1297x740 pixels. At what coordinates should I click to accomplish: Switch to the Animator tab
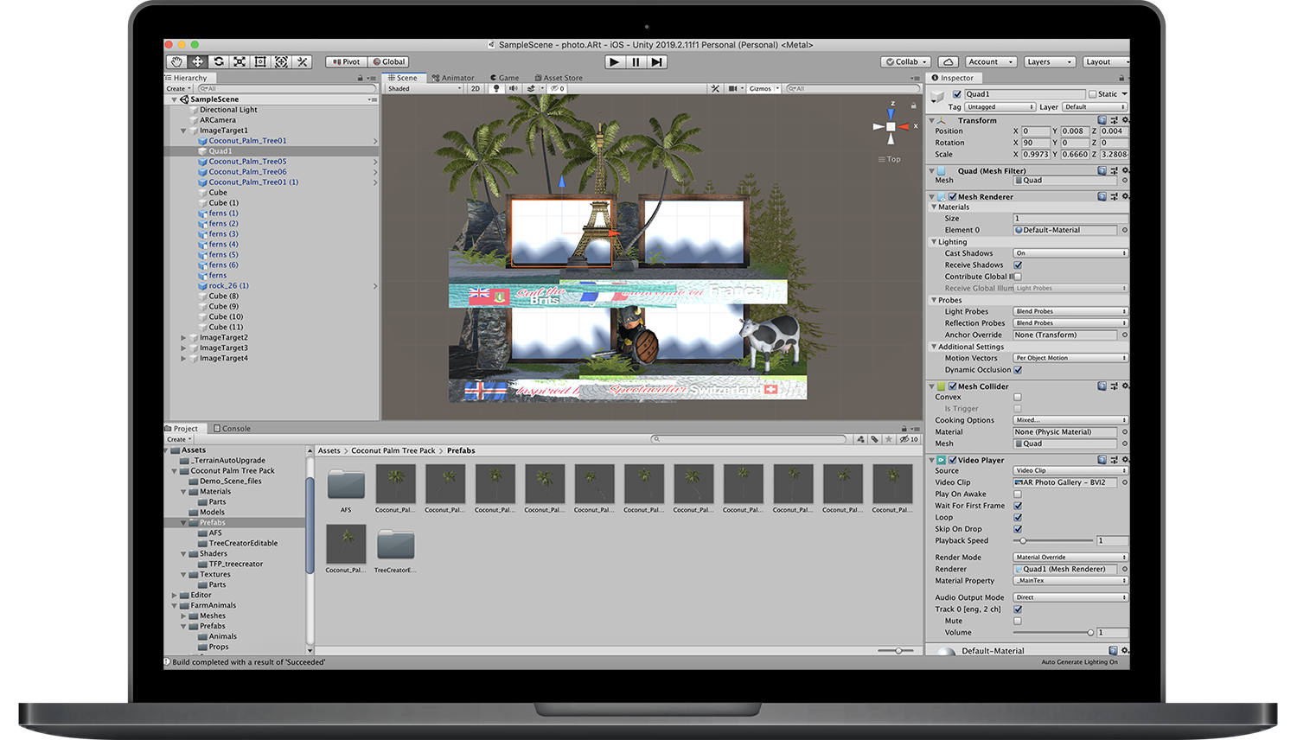click(x=453, y=78)
